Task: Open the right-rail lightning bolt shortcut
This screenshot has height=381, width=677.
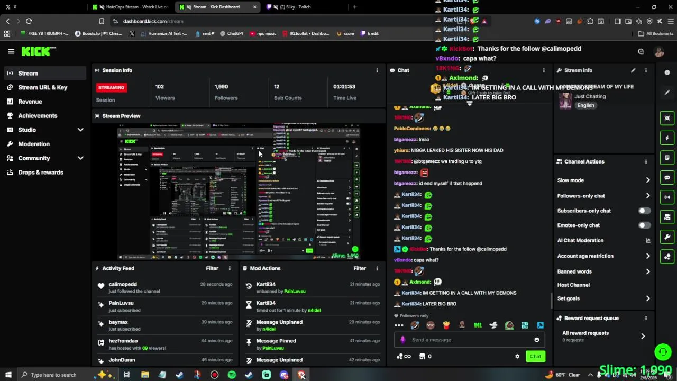Action: click(667, 138)
